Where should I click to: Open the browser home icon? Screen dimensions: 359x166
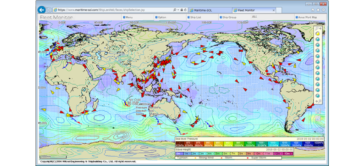click(x=313, y=9)
